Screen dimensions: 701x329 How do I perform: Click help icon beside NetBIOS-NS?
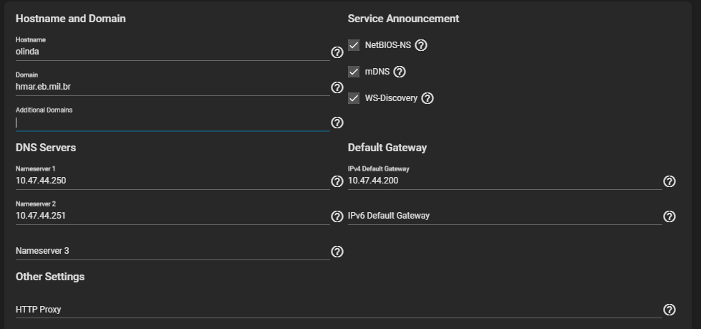[421, 45]
